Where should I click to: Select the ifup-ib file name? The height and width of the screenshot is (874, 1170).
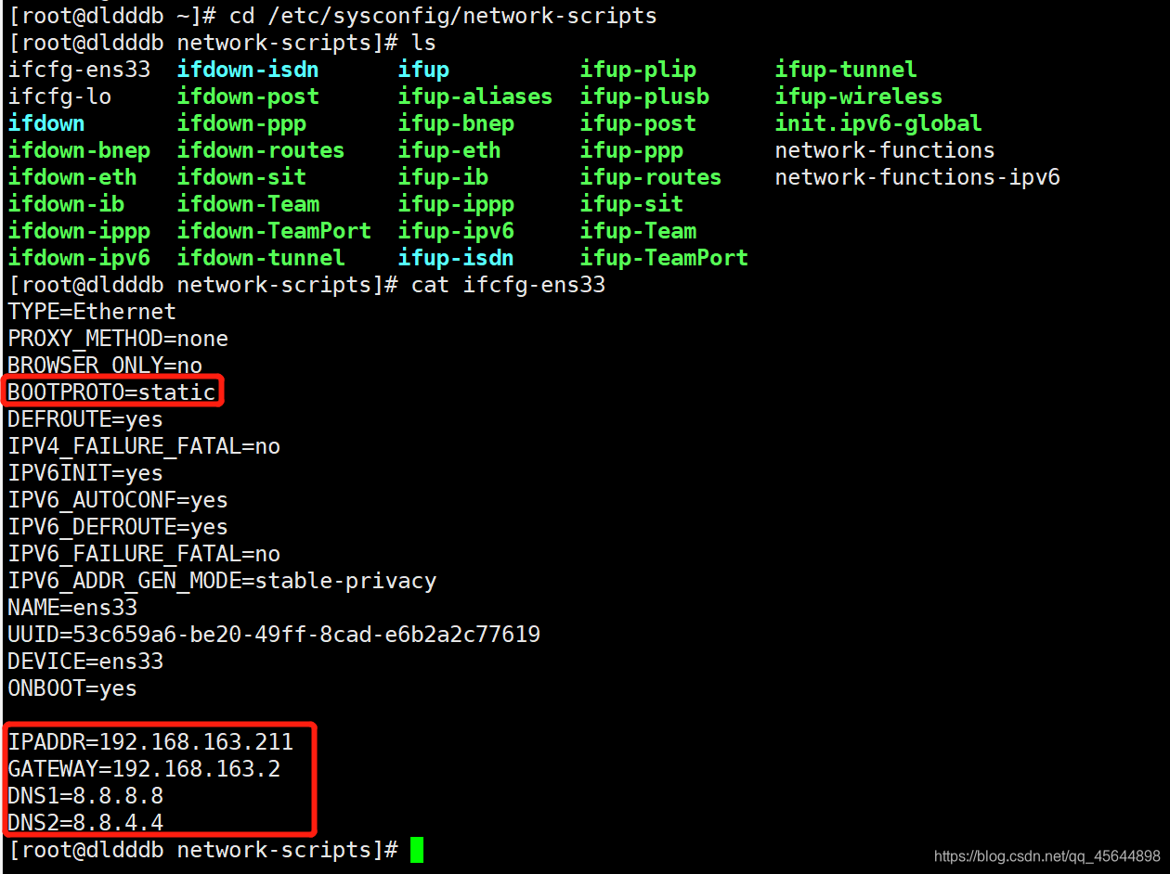click(x=443, y=177)
